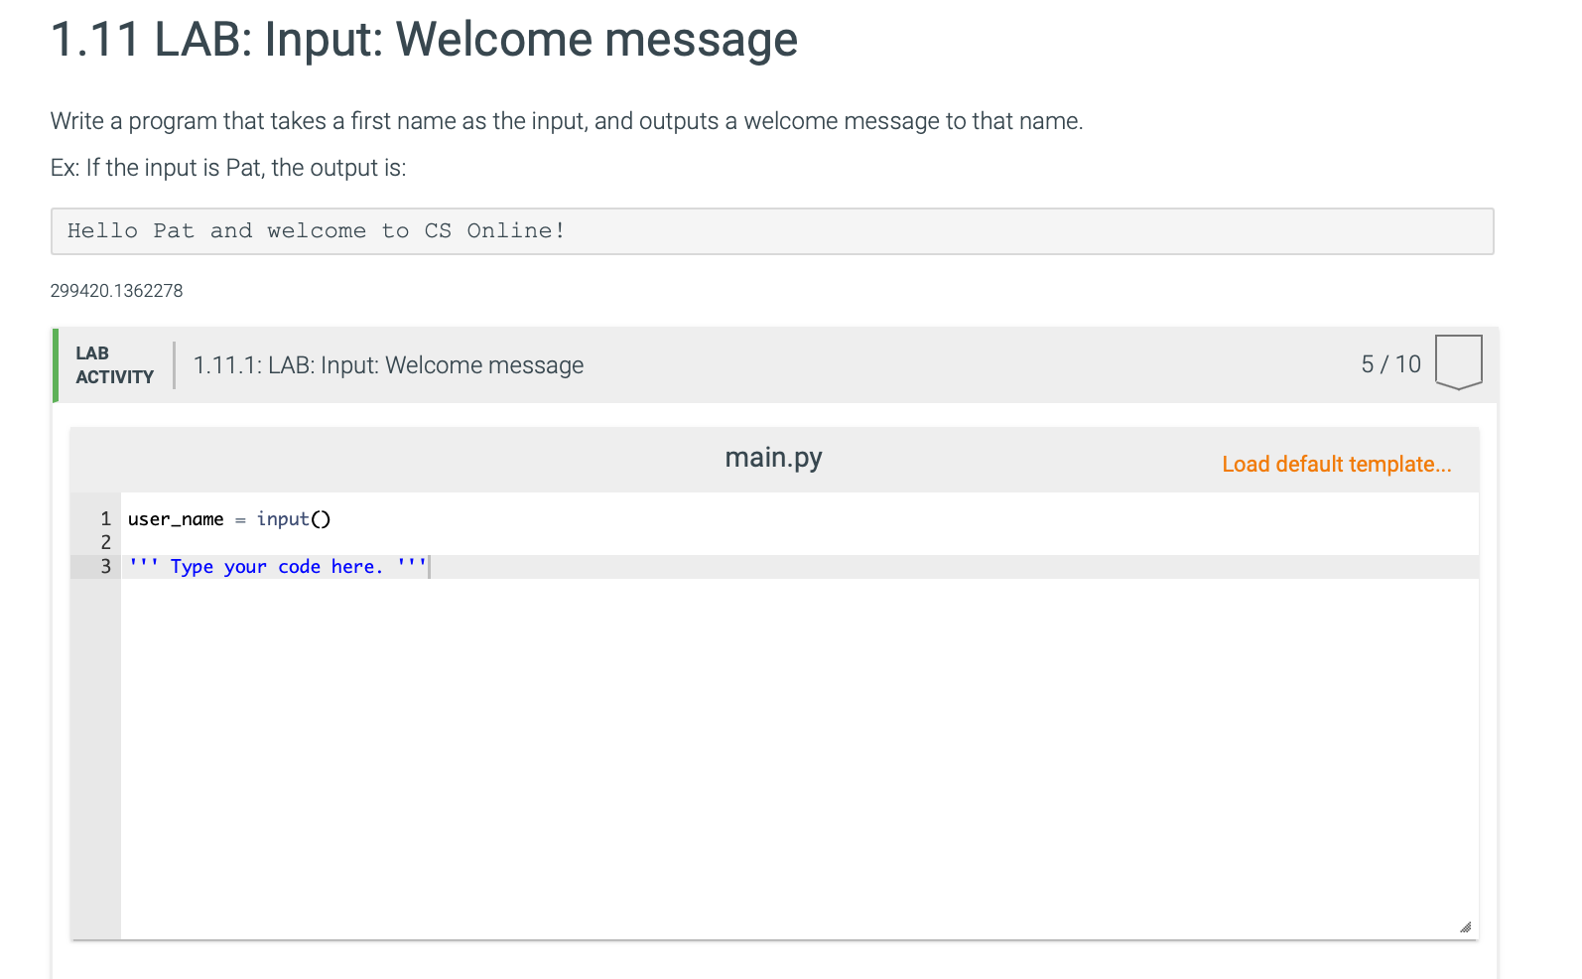Click the 5 / 10 score indicator
Image resolution: width=1582 pixels, height=979 pixels.
1390,364
